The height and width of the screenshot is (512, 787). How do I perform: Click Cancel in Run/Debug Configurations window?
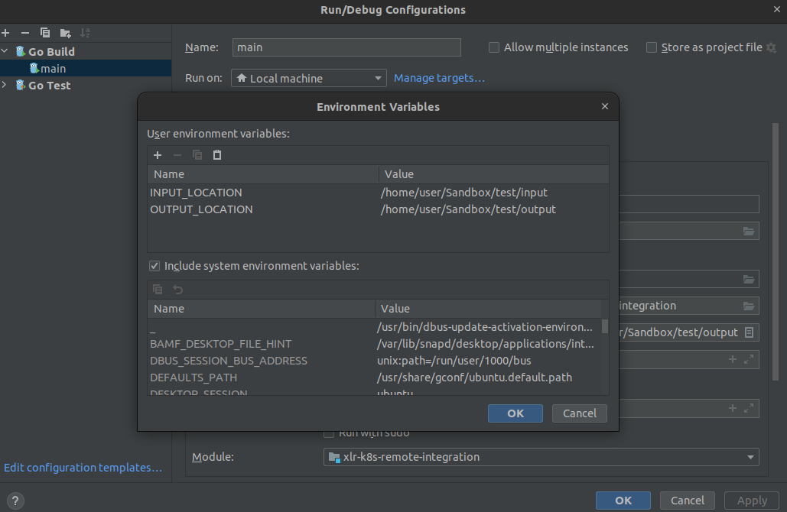tap(687, 501)
